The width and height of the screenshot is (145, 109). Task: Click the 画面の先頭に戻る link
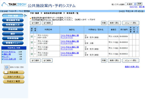coord(132,67)
